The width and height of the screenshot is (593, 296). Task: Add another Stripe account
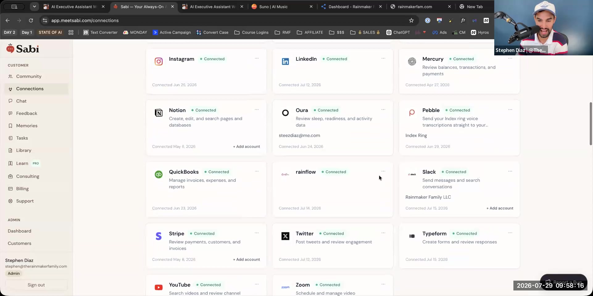coord(247,259)
